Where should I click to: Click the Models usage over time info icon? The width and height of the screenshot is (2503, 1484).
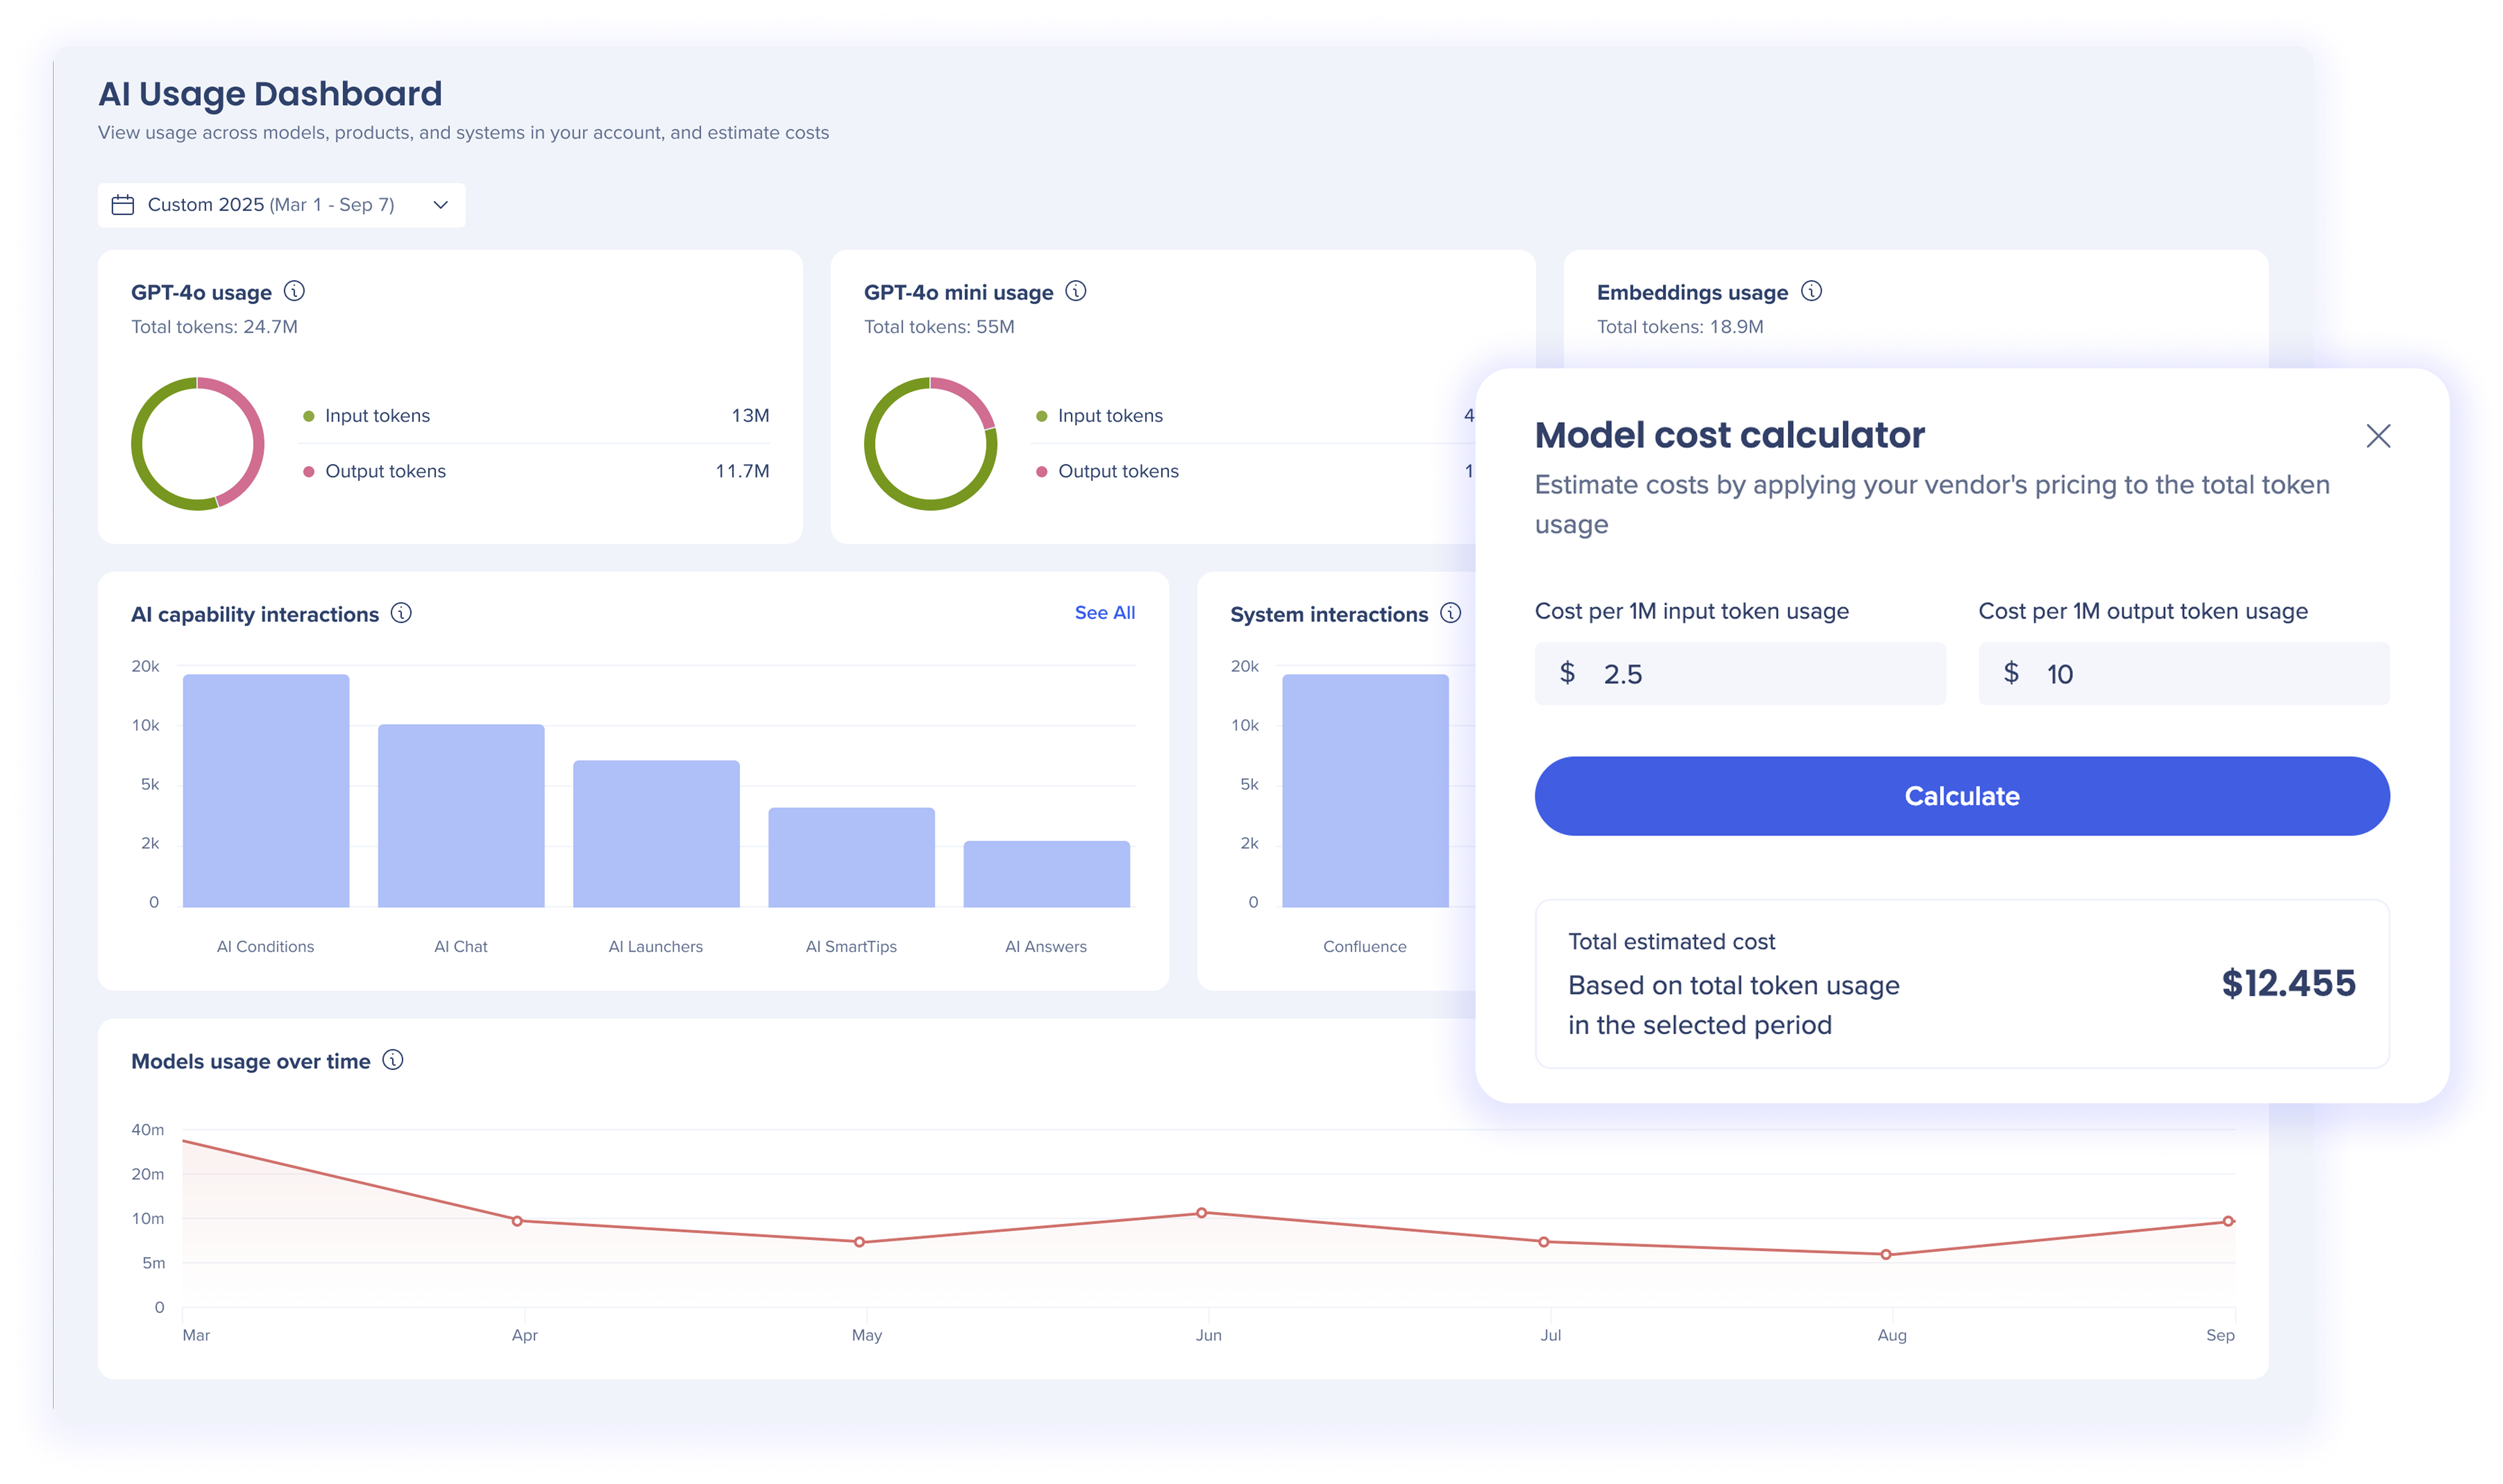tap(393, 1060)
